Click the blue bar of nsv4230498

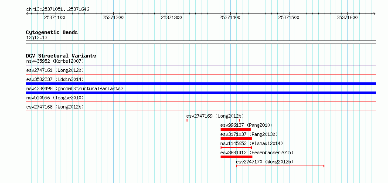[x=201, y=93]
